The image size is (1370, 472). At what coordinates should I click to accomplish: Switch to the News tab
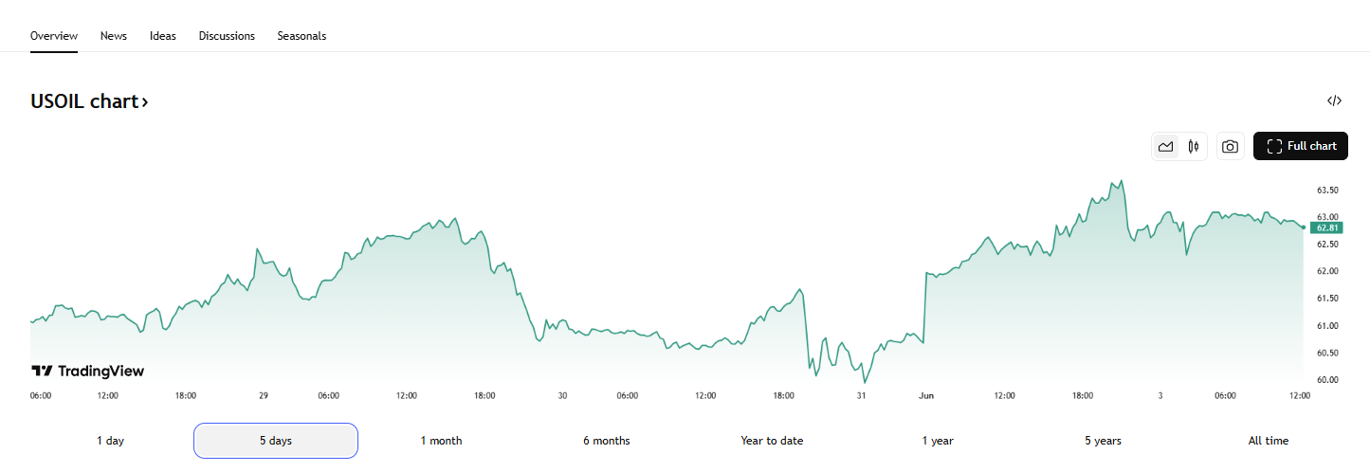tap(114, 36)
